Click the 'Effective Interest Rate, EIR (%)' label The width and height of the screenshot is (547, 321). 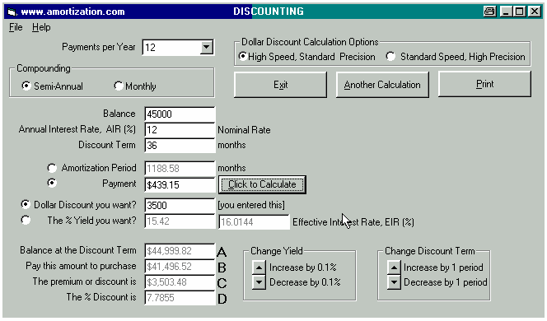coord(353,222)
